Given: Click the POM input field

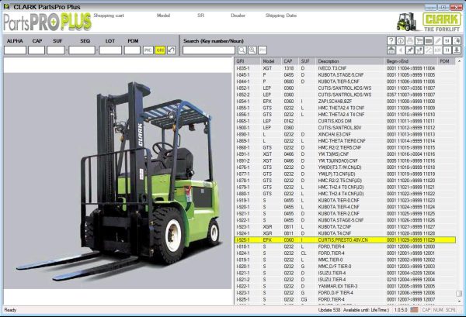Looking at the screenshot, I should [132, 50].
